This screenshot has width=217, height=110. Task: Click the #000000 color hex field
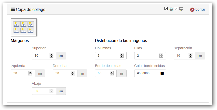tap(150, 73)
